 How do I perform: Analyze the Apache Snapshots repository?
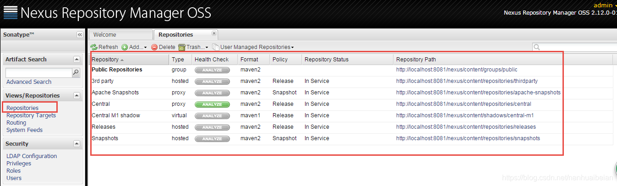pos(212,93)
